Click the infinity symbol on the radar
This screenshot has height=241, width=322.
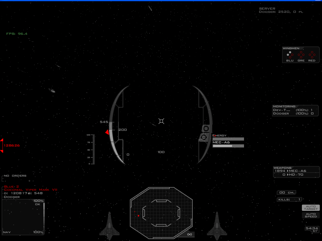(190, 234)
